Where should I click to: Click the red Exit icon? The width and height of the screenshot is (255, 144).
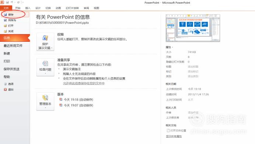(6, 89)
